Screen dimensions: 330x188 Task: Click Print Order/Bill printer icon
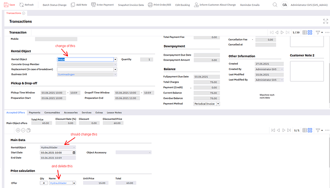click(x=150, y=5)
